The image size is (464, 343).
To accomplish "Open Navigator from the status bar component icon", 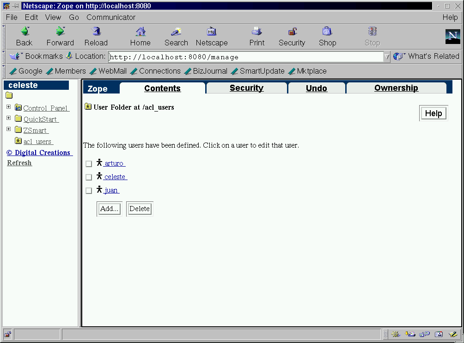I will pos(396,334).
